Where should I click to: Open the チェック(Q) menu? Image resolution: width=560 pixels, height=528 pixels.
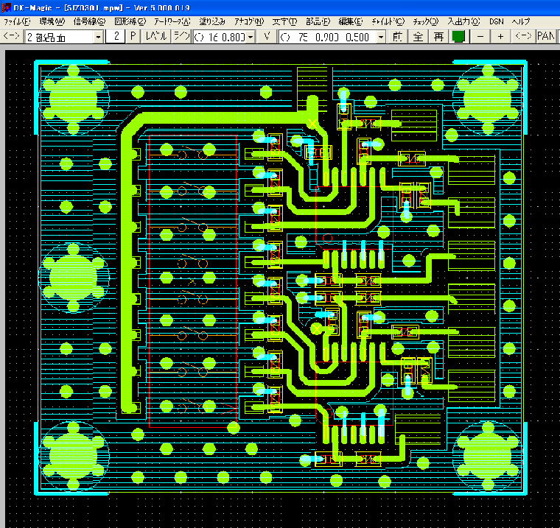[425, 22]
